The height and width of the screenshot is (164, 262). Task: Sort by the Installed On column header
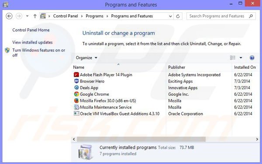pyautogui.click(x=245, y=67)
